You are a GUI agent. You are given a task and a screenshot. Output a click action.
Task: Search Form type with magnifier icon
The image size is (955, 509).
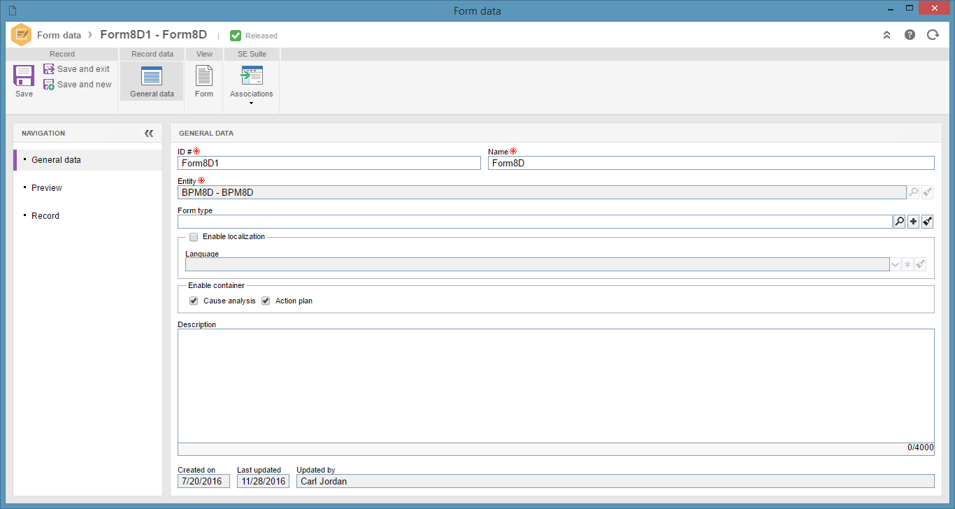[x=900, y=222]
